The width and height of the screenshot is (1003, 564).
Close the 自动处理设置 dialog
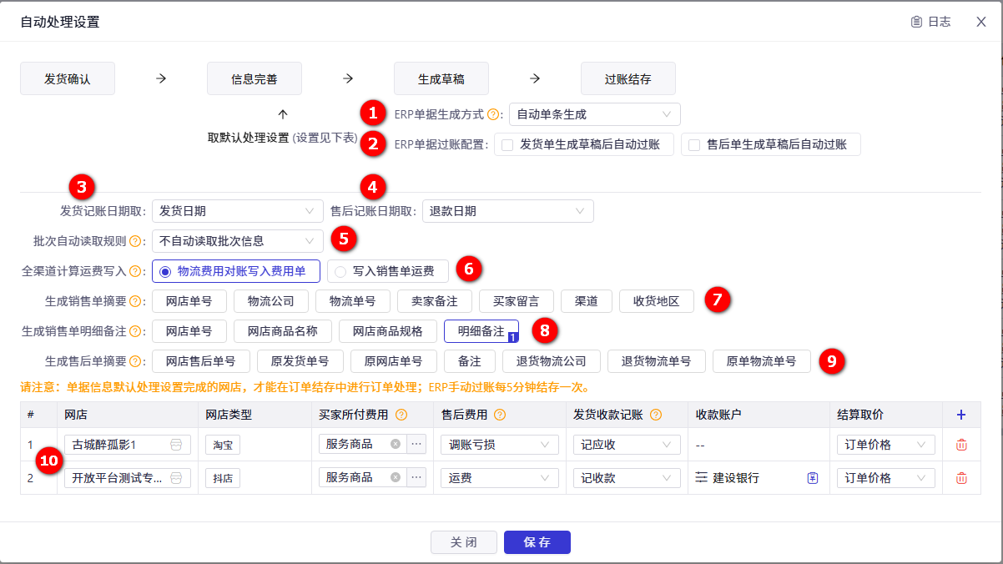[x=981, y=22]
